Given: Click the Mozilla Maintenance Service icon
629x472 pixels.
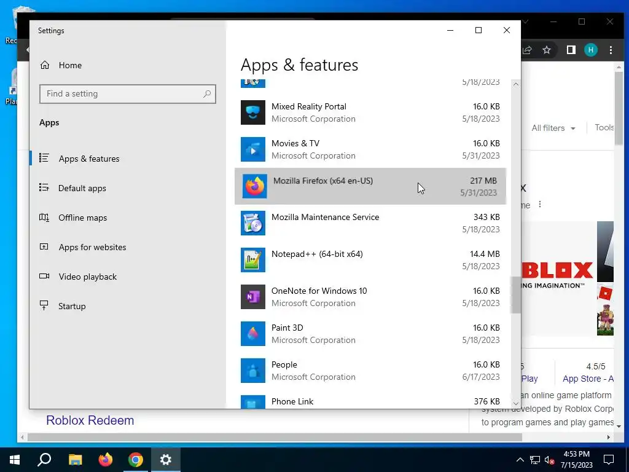Looking at the screenshot, I should 252,223.
